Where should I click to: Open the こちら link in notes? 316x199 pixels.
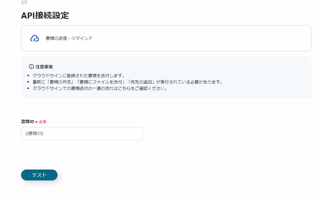(x=124, y=88)
